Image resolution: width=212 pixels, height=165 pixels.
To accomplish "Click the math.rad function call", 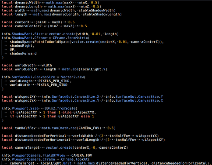I will pos(68,128).
